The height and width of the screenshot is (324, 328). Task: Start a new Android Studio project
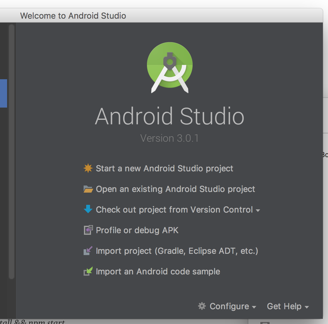[164, 168]
